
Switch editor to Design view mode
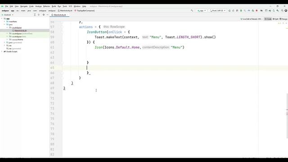[x=283, y=19]
